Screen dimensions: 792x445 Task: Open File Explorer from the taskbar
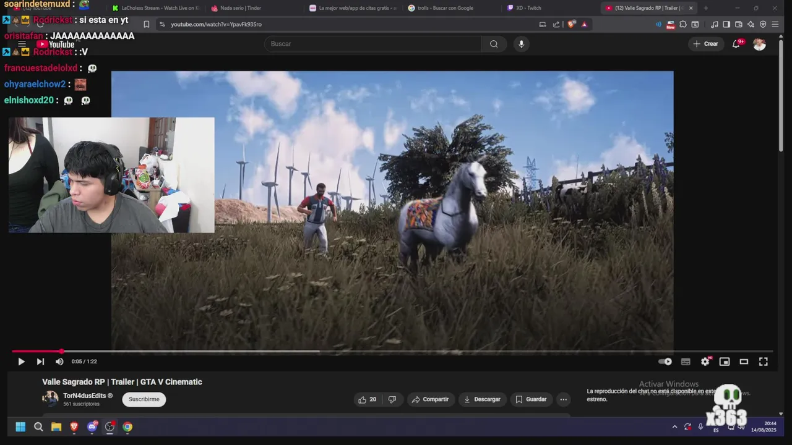56,426
